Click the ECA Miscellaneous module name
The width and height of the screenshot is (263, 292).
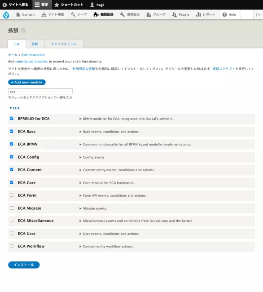pyautogui.click(x=35, y=221)
